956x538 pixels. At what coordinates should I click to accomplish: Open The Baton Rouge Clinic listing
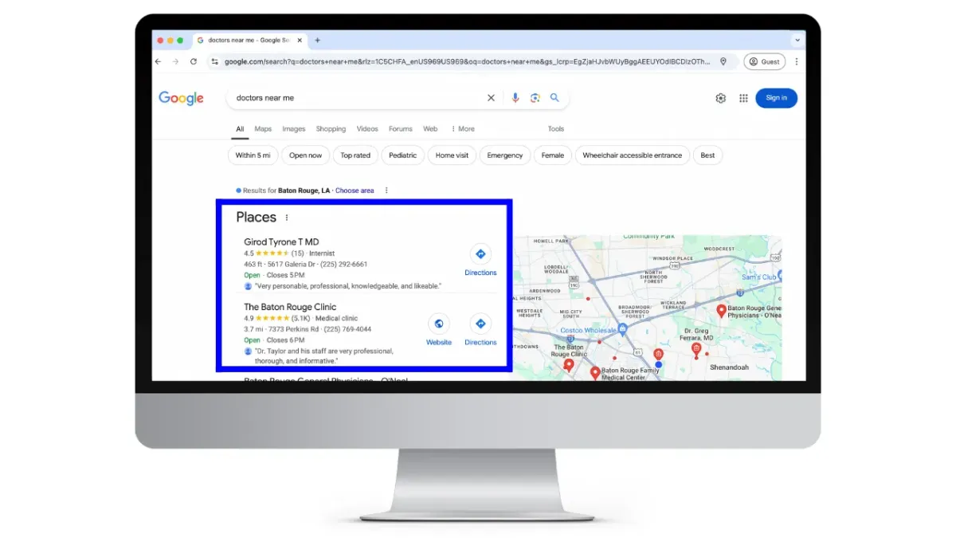[x=290, y=307]
